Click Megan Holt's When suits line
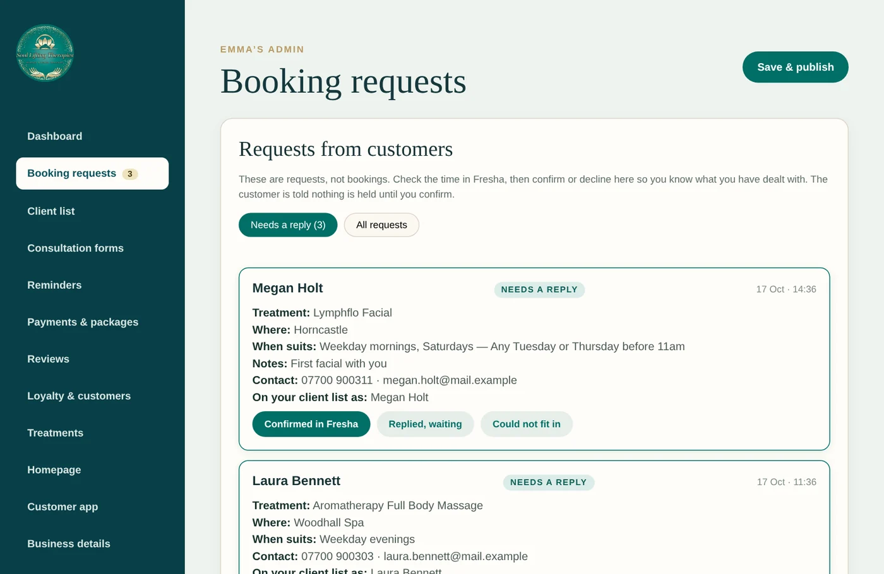The image size is (884, 574). coord(469,346)
